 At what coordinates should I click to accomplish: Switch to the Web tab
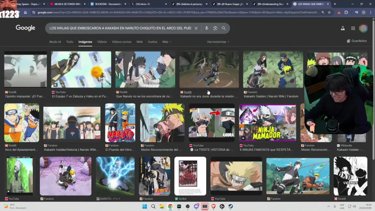[140, 42]
